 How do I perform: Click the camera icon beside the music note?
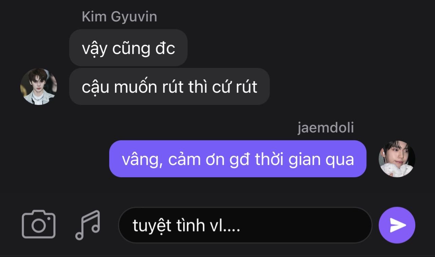coord(39,224)
